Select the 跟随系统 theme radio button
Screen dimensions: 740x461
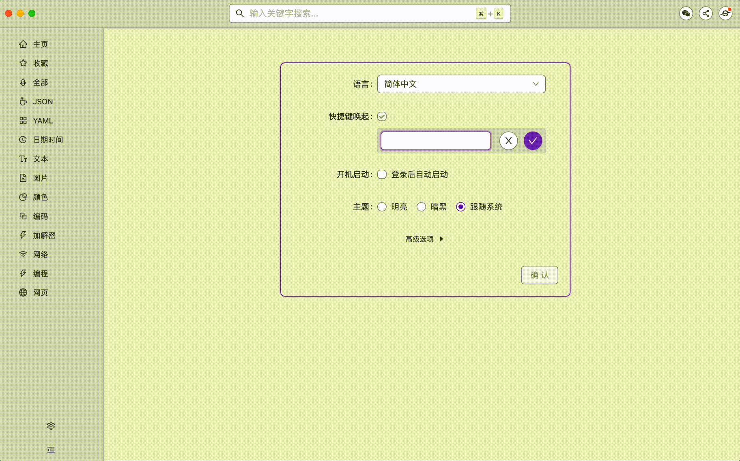(x=460, y=207)
